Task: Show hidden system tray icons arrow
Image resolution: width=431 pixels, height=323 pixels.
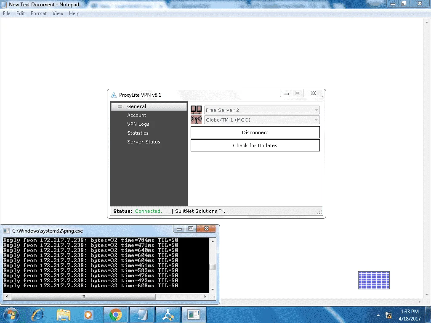Action: click(x=378, y=315)
